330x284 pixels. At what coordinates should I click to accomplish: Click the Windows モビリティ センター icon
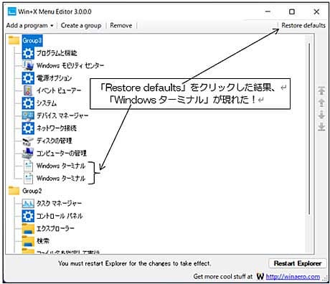coord(28,65)
